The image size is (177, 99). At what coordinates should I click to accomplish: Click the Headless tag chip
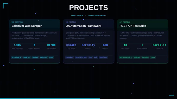(x=103, y=57)
